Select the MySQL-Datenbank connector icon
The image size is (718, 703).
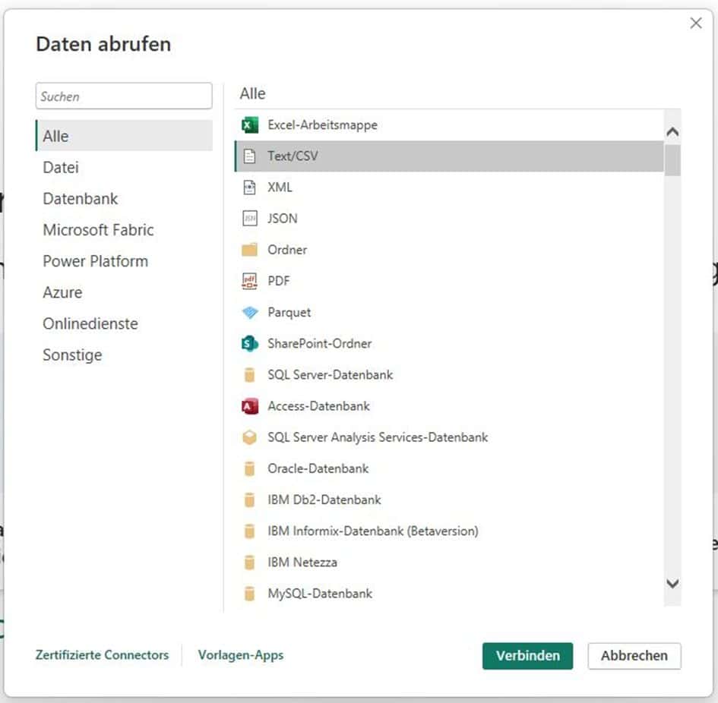250,593
